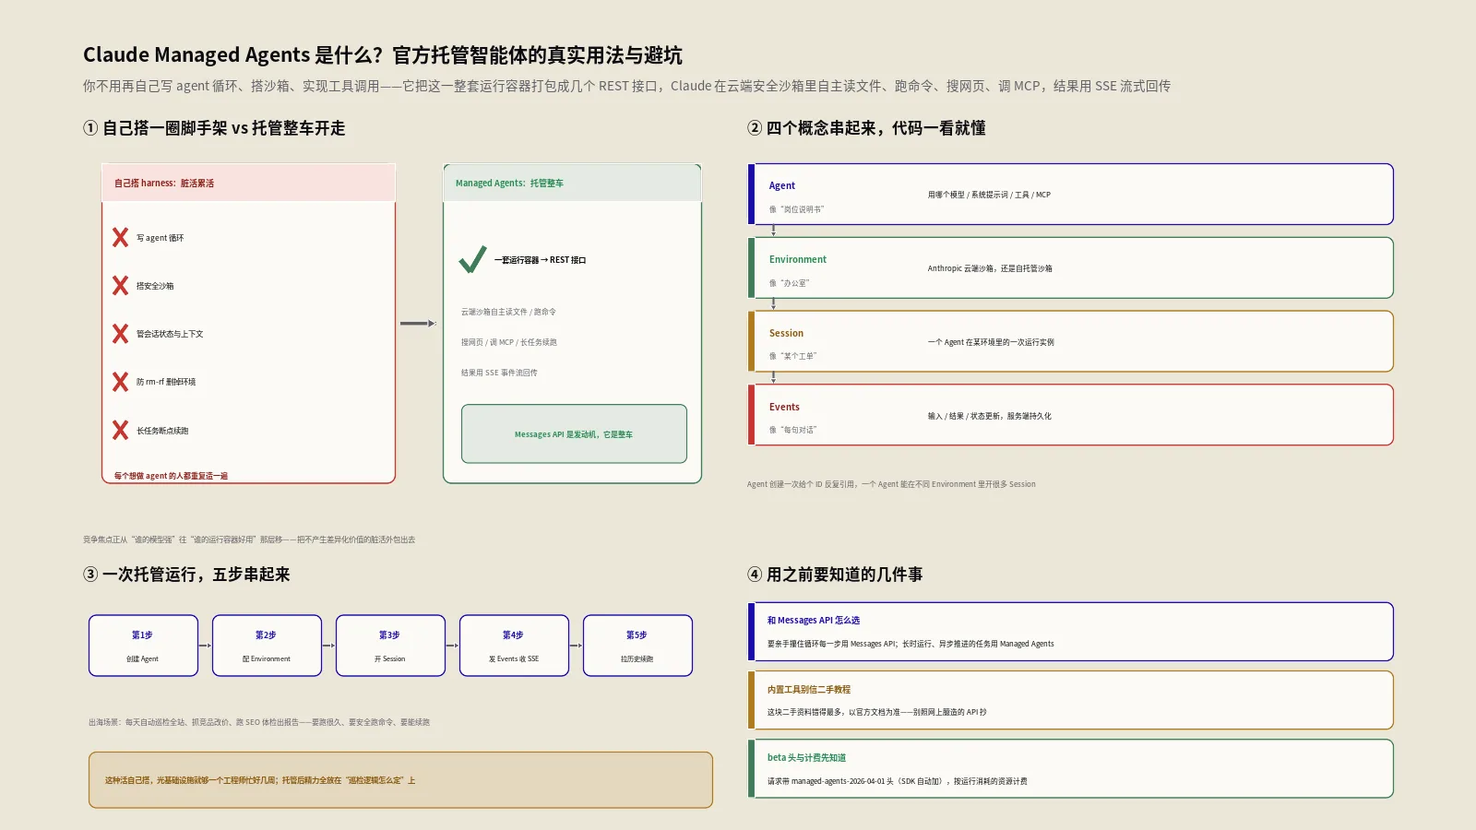Viewport: 1476px width, 830px height.
Task: Open the 第4步 发 Events 收 SSE card
Action: pos(514,646)
